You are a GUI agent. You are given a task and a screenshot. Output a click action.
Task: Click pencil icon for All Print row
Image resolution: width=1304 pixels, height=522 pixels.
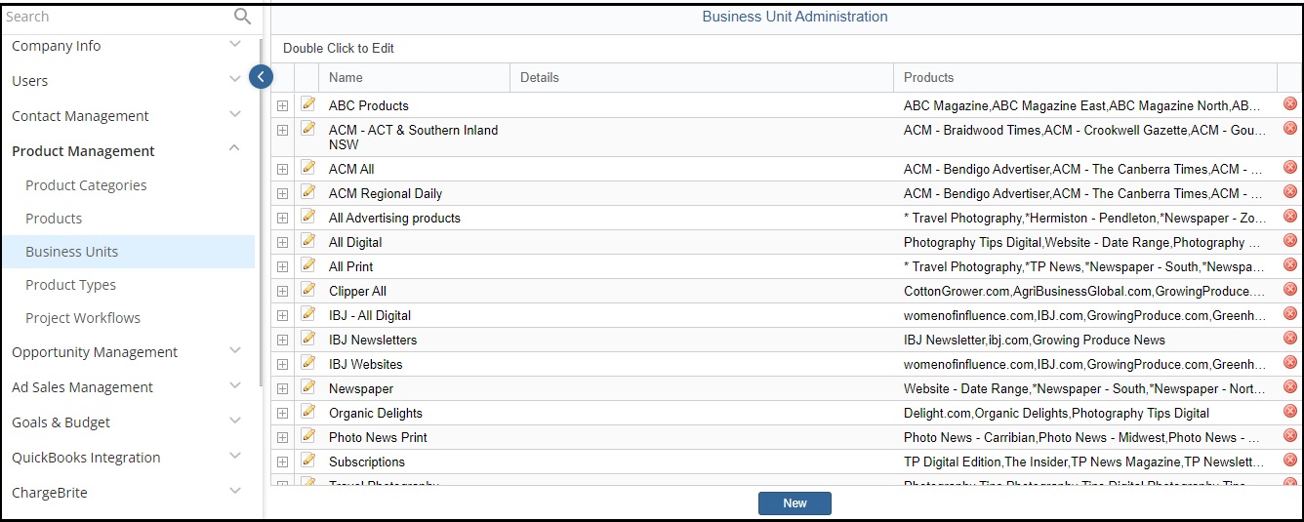pos(308,264)
